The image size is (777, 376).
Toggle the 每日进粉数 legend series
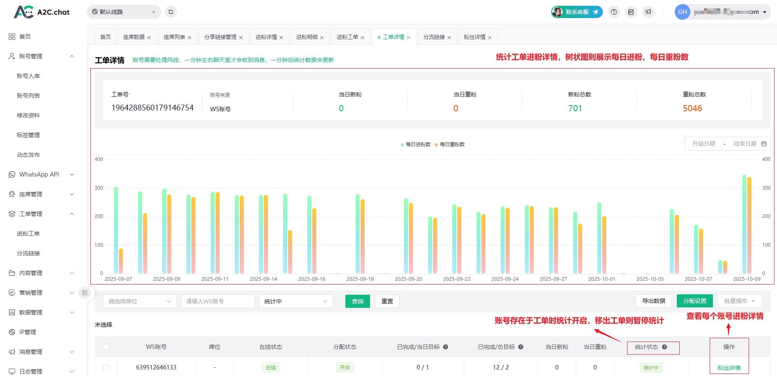pyautogui.click(x=416, y=144)
